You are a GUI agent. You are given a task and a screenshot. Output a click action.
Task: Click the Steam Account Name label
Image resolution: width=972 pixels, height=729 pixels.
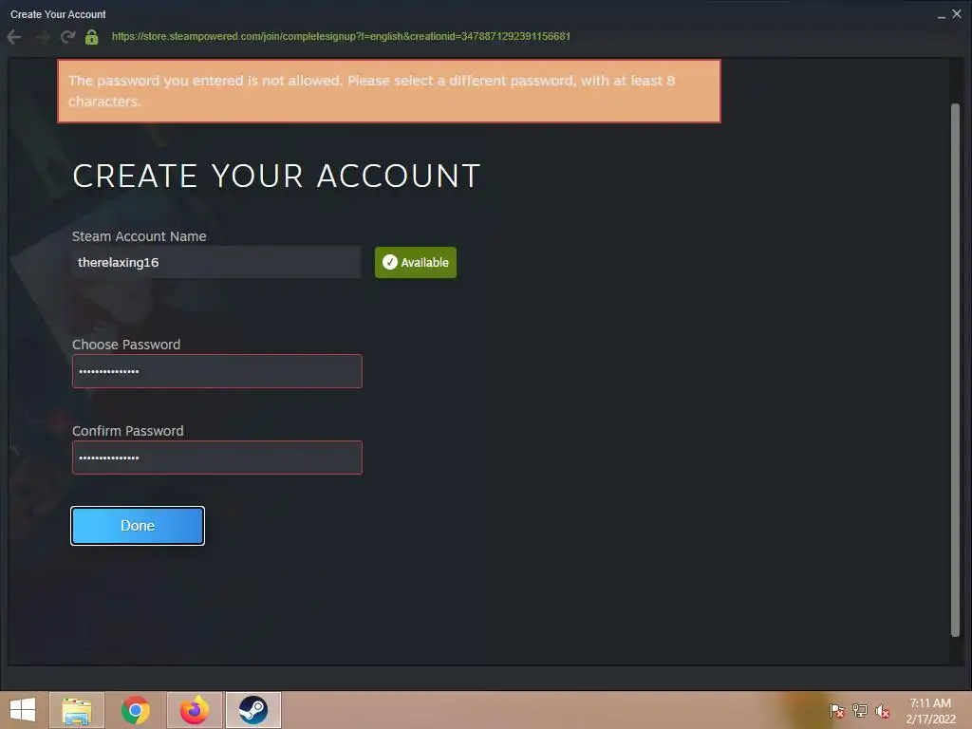coord(140,236)
